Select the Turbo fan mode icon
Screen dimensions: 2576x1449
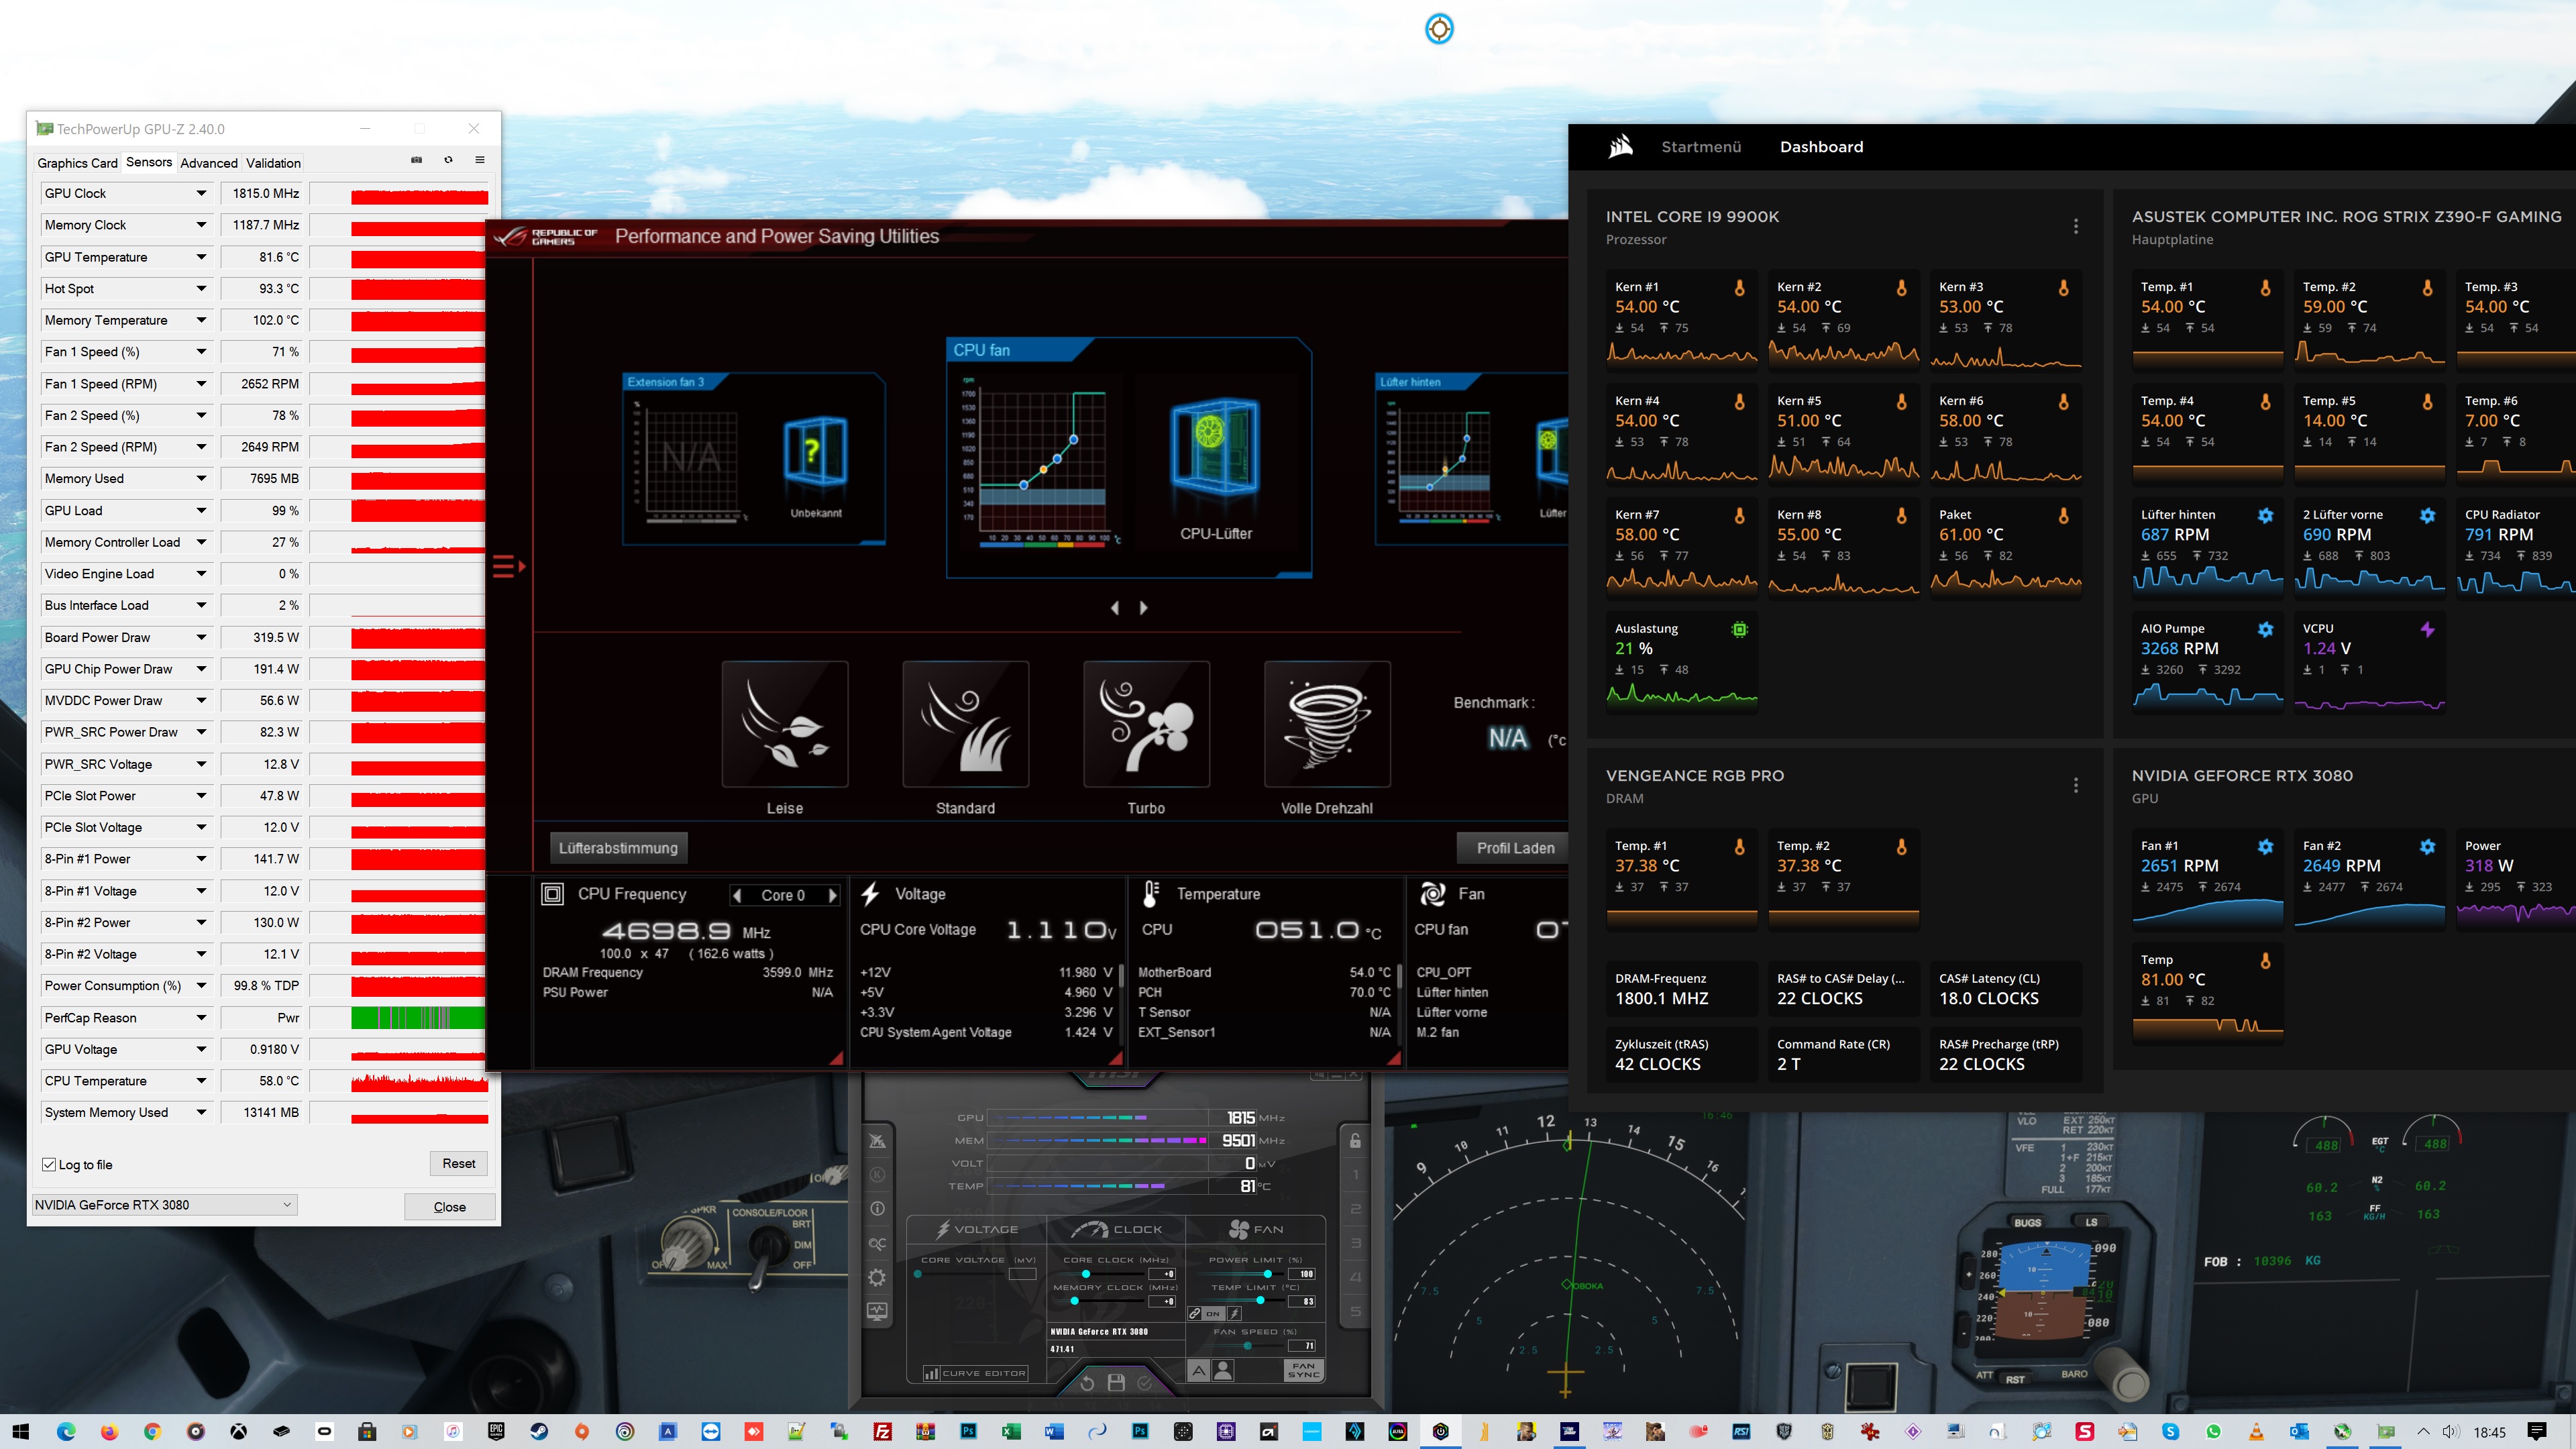pyautogui.click(x=1147, y=724)
